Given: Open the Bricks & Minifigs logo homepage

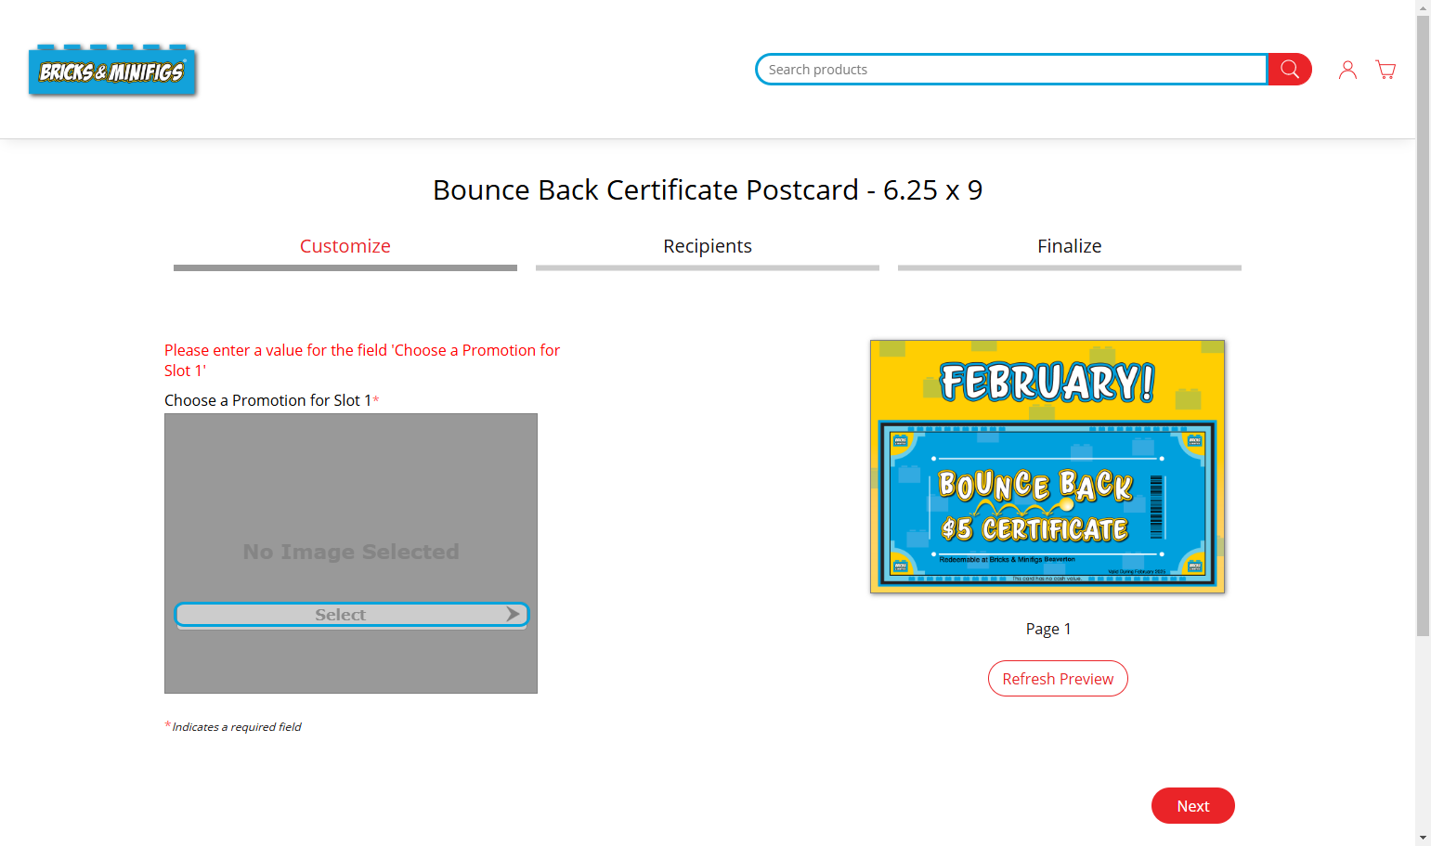Looking at the screenshot, I should tap(112, 70).
